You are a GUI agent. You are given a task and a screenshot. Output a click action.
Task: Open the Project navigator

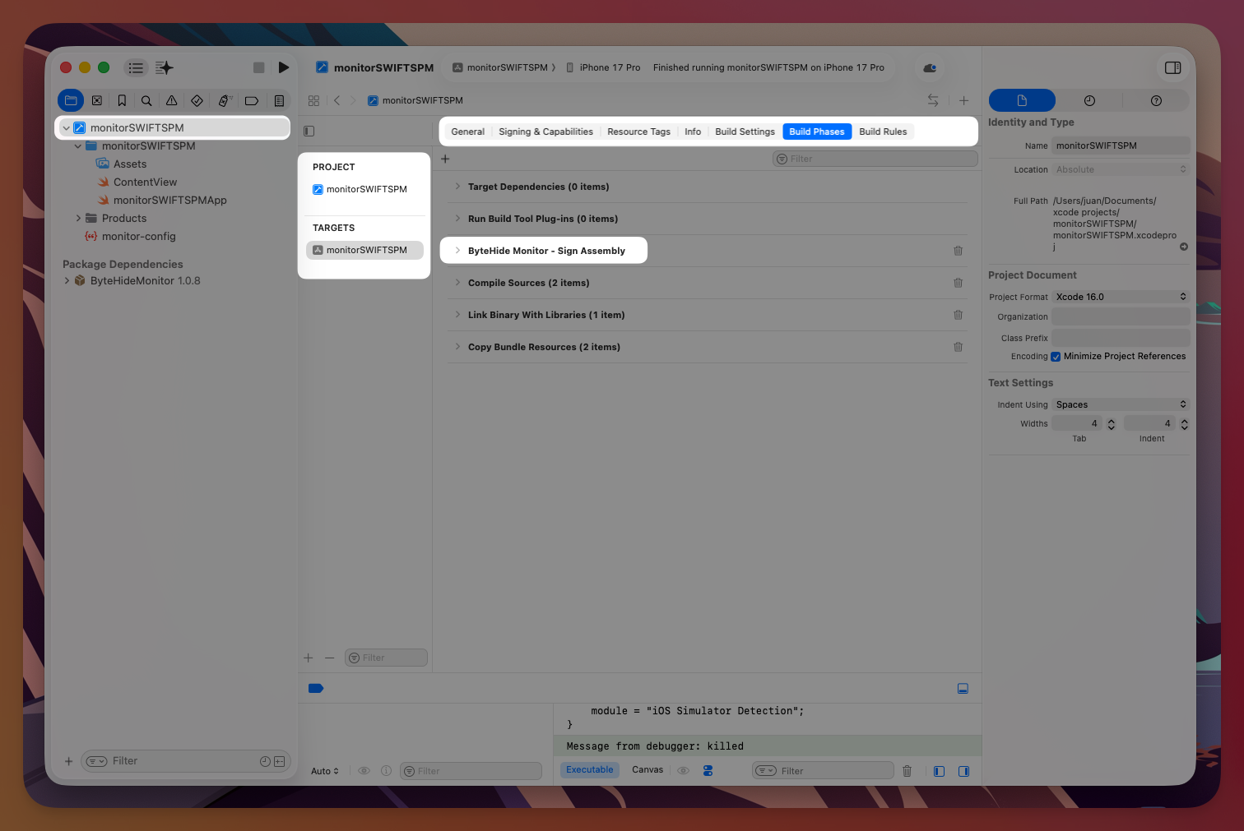(71, 100)
